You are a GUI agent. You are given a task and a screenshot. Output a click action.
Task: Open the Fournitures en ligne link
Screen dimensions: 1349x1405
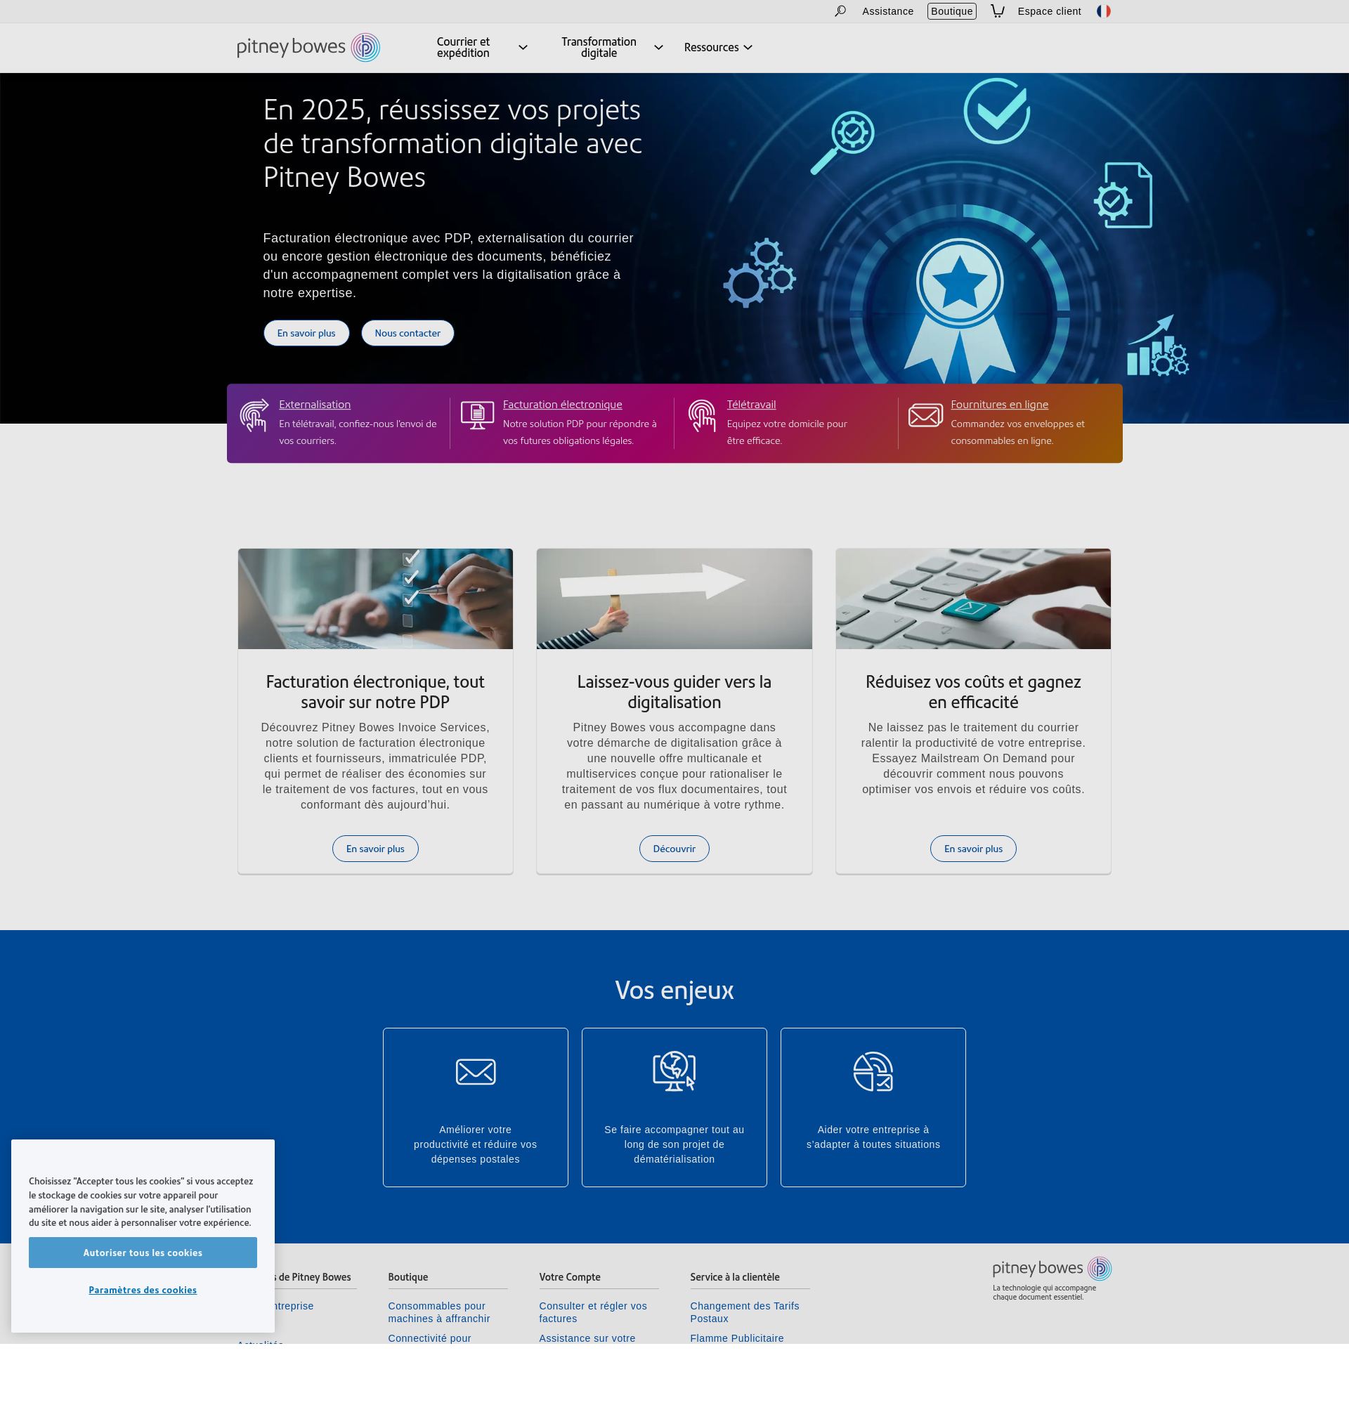coord(999,405)
